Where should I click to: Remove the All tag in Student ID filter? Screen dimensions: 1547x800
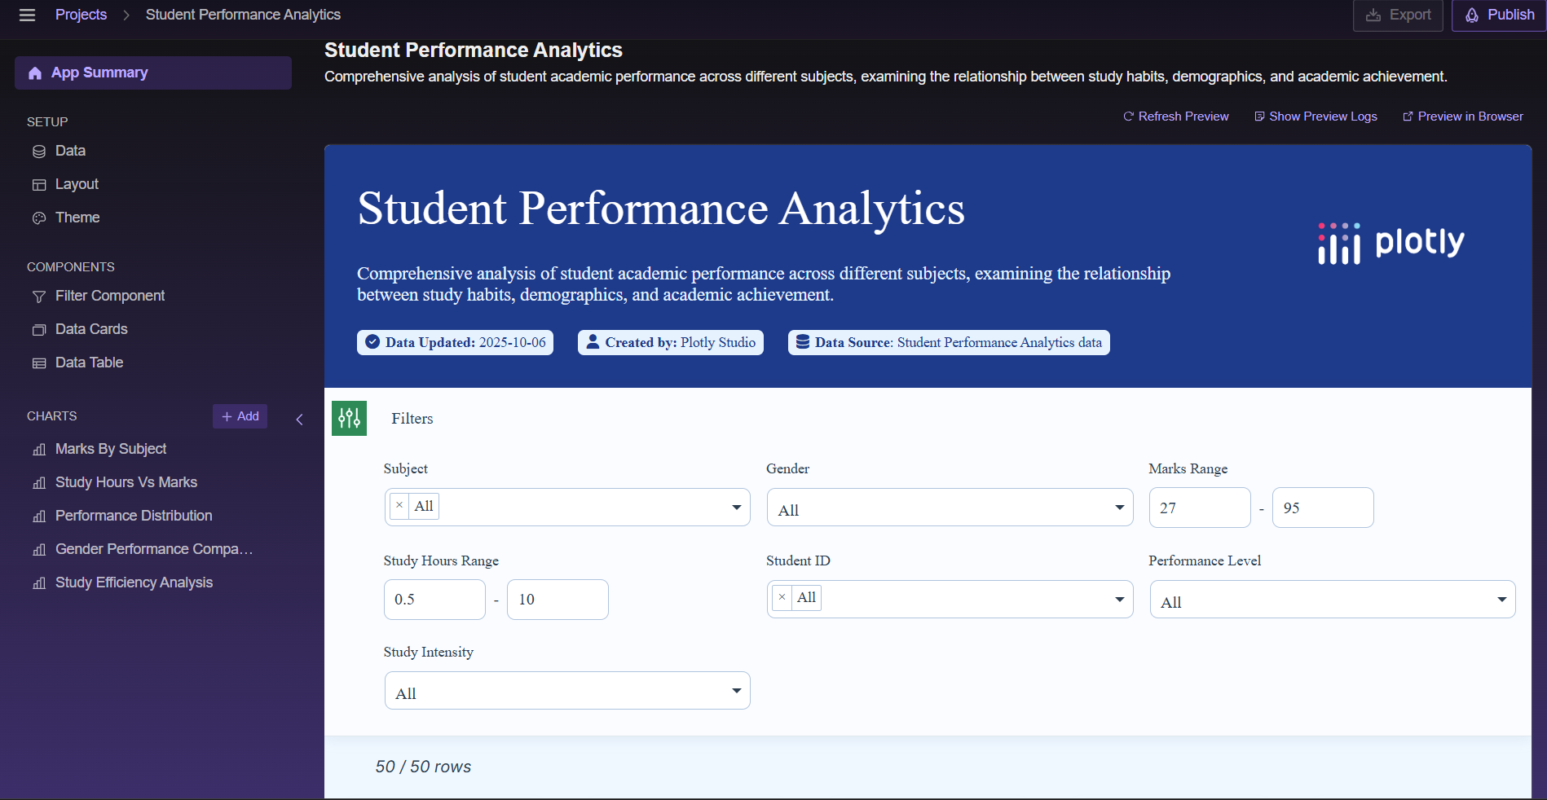[x=782, y=597]
